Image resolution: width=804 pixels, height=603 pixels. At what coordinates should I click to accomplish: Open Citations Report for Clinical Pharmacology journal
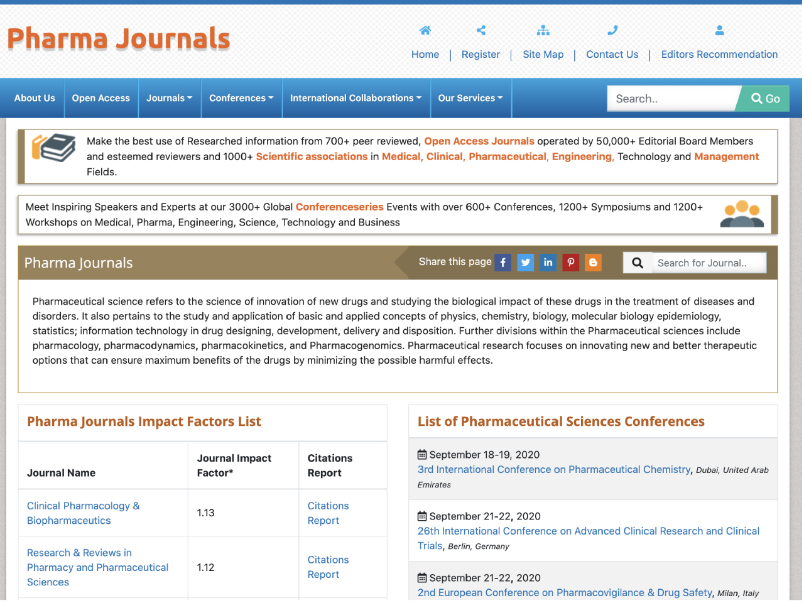point(328,513)
